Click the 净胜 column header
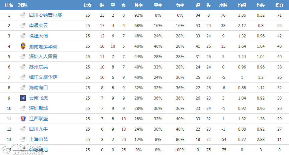 223,5
